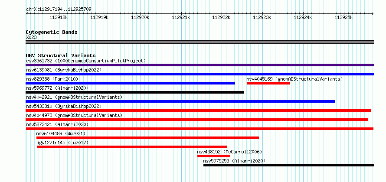Click the 112925k ruler tick label
This screenshot has height=182, width=386.
(x=343, y=17)
